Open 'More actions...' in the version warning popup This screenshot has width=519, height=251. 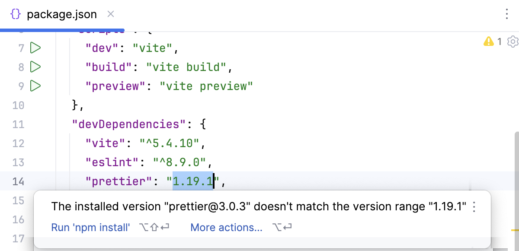click(x=226, y=227)
